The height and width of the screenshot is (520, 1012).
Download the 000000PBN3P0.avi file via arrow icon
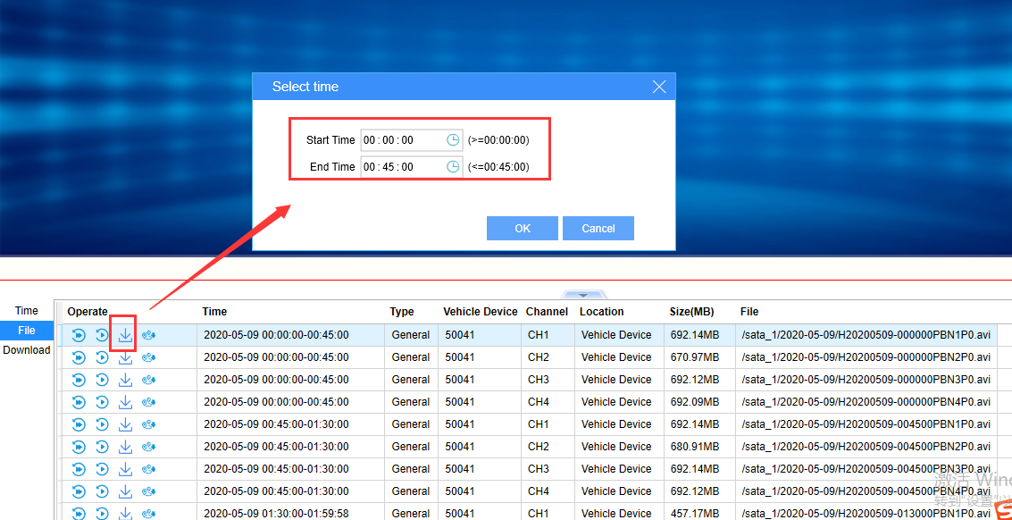click(x=125, y=380)
